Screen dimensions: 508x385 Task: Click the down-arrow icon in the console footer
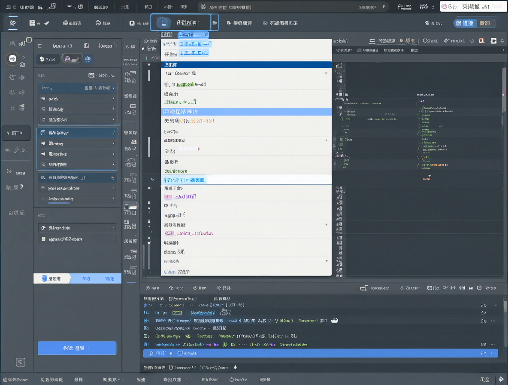point(235,367)
